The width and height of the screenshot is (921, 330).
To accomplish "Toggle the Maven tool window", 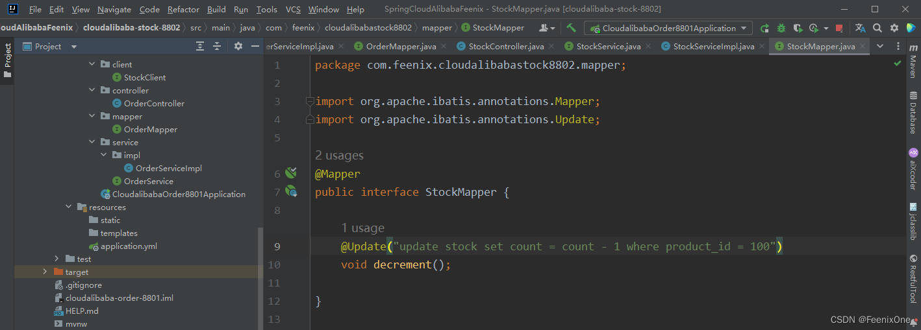I will tap(913, 65).
